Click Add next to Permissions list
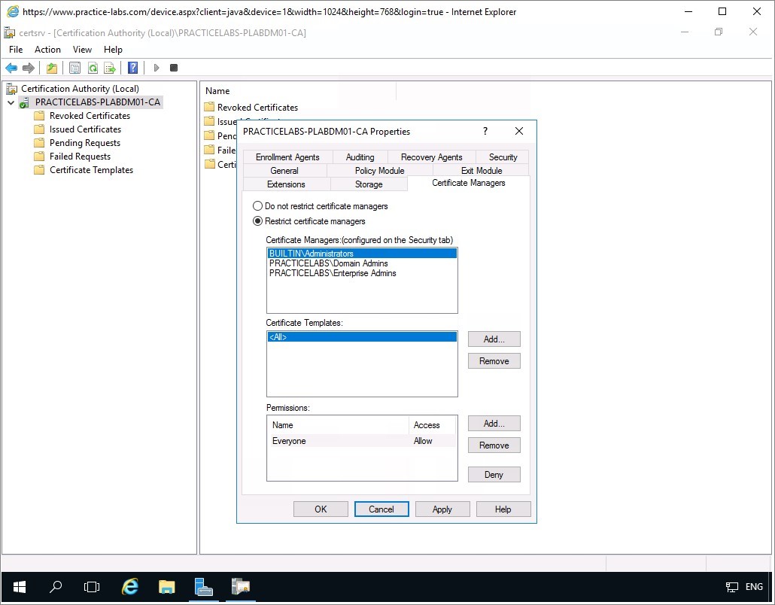This screenshot has width=775, height=605. click(494, 424)
